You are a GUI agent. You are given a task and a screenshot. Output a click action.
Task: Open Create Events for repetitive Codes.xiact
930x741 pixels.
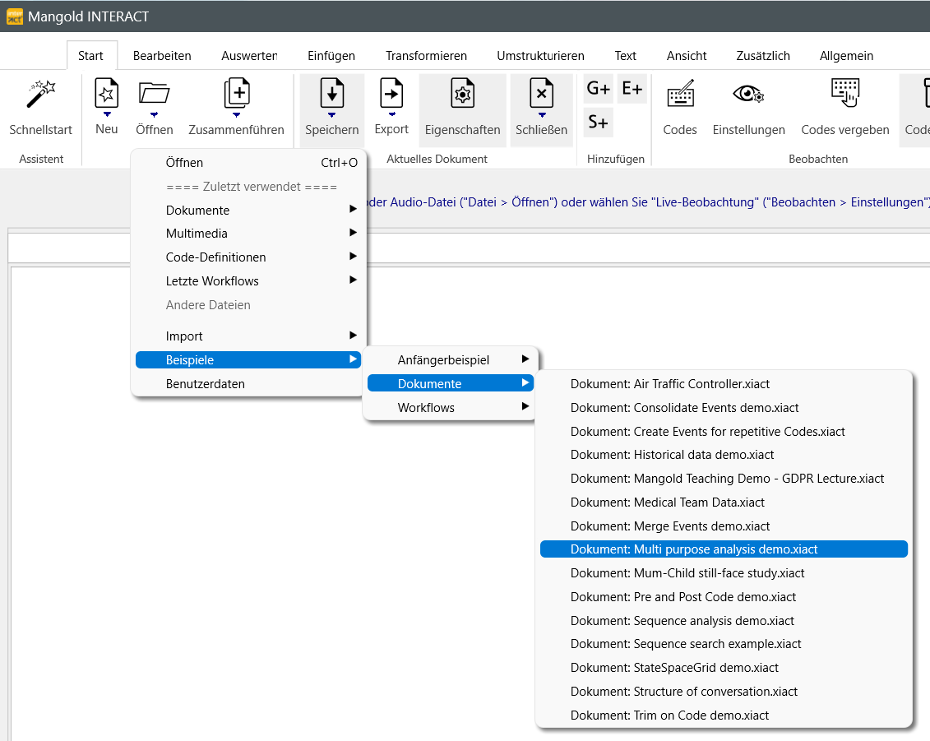click(x=724, y=431)
